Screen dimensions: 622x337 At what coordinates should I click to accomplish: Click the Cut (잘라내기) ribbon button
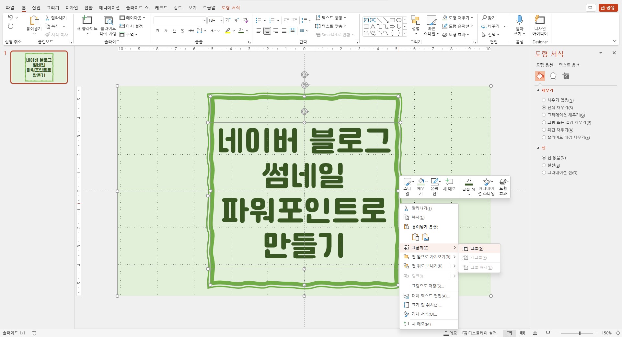click(56, 18)
